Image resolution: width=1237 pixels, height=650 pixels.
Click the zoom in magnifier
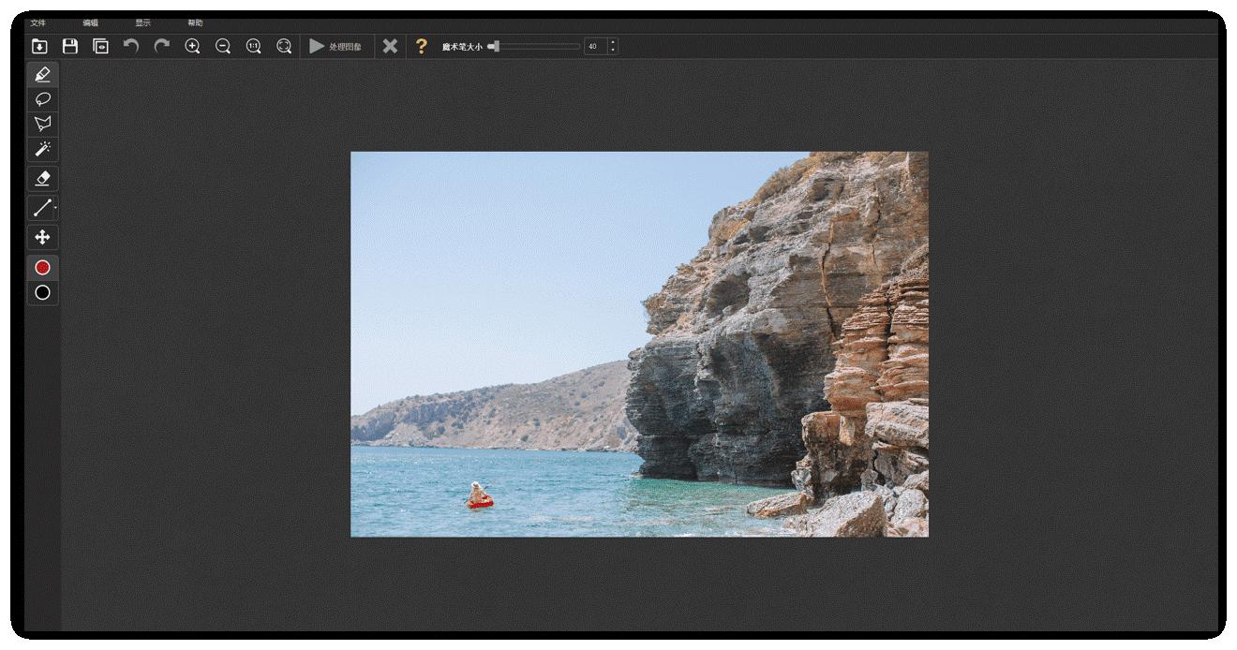[x=192, y=46]
